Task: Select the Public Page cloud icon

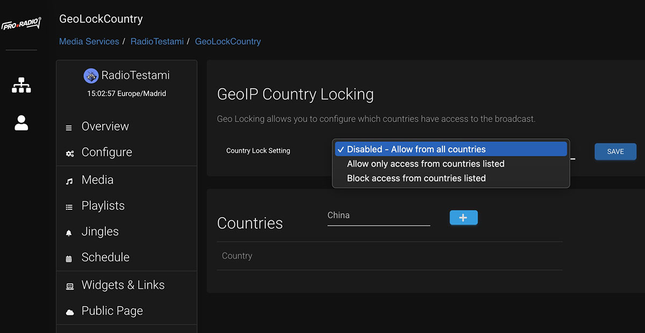Action: pyautogui.click(x=69, y=311)
